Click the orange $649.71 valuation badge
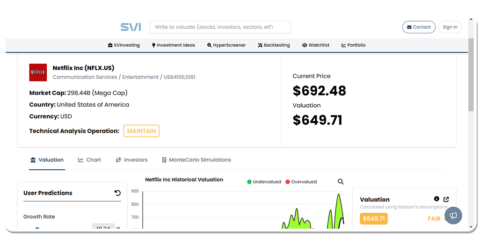This screenshot has width=479, height=246. tap(374, 219)
